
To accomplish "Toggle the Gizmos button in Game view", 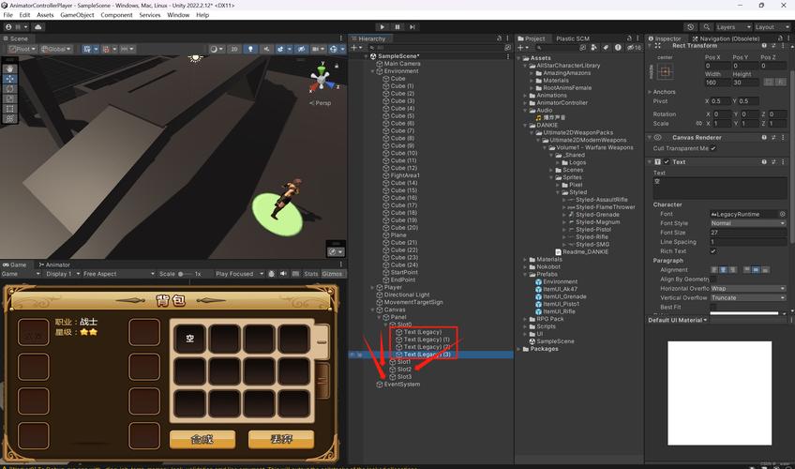I will pyautogui.click(x=332, y=274).
